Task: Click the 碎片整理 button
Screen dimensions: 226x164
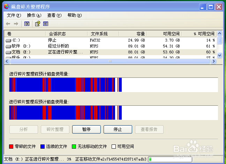Action: coord(55,129)
